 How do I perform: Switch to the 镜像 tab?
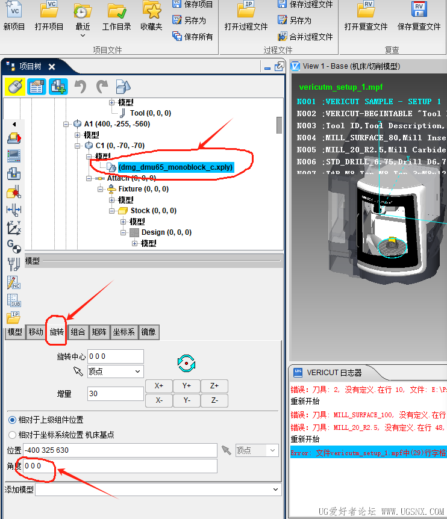coord(148,332)
